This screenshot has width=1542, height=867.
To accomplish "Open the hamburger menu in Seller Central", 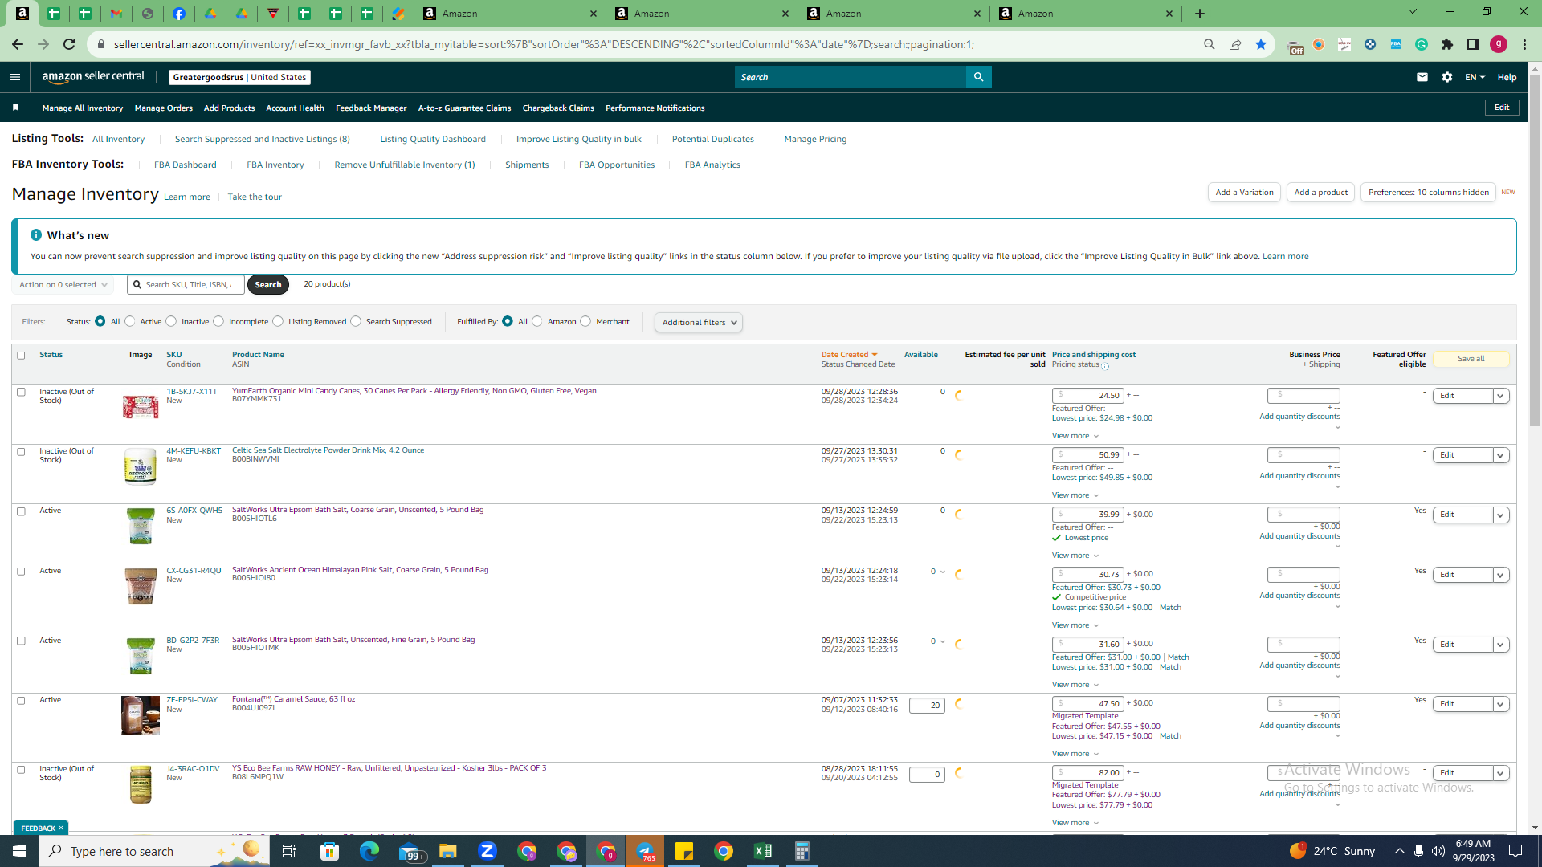I will click(x=14, y=77).
